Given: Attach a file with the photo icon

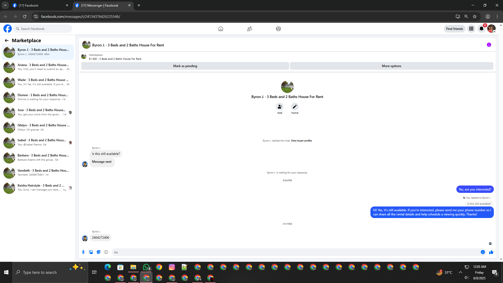Looking at the screenshot, I should click(x=91, y=252).
